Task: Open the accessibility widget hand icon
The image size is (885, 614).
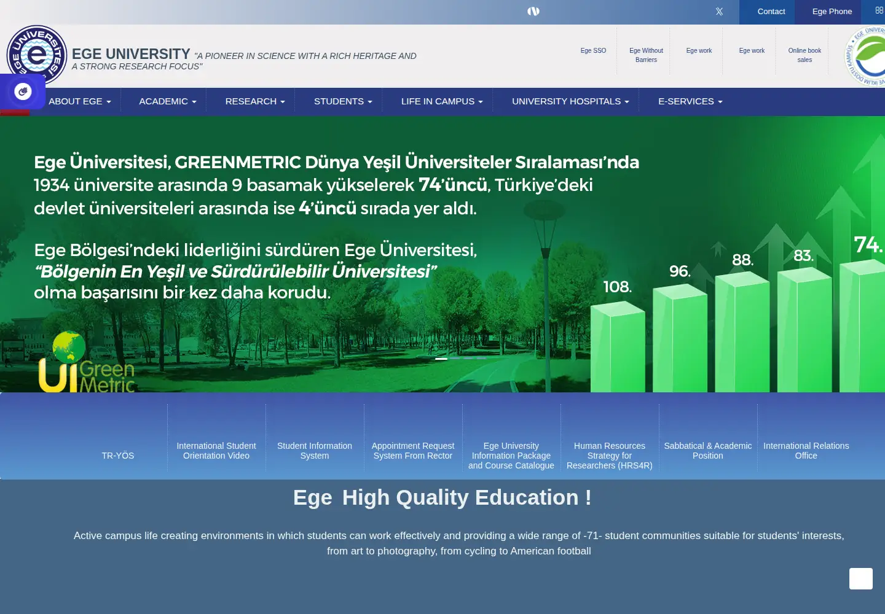Action: (x=23, y=91)
